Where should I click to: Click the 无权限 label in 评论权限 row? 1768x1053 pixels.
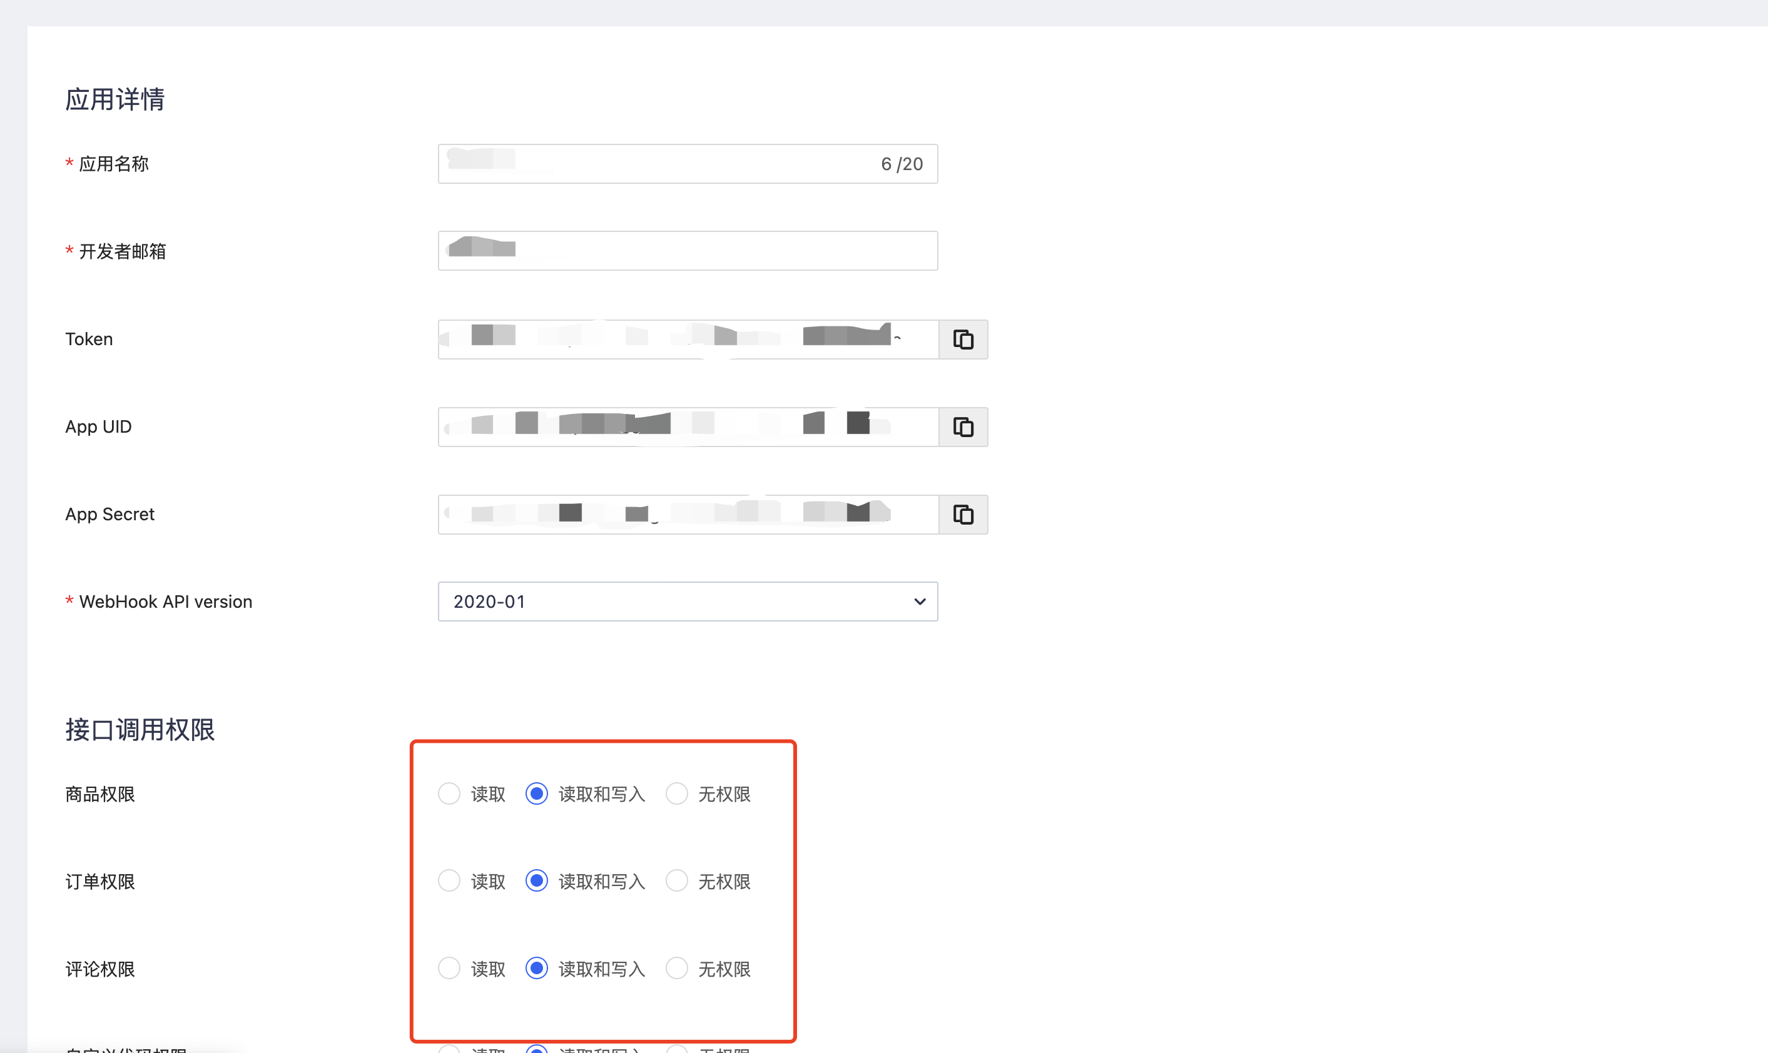point(724,969)
